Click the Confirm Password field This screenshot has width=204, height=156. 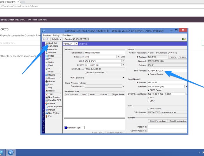pyautogui.click(x=167, y=131)
